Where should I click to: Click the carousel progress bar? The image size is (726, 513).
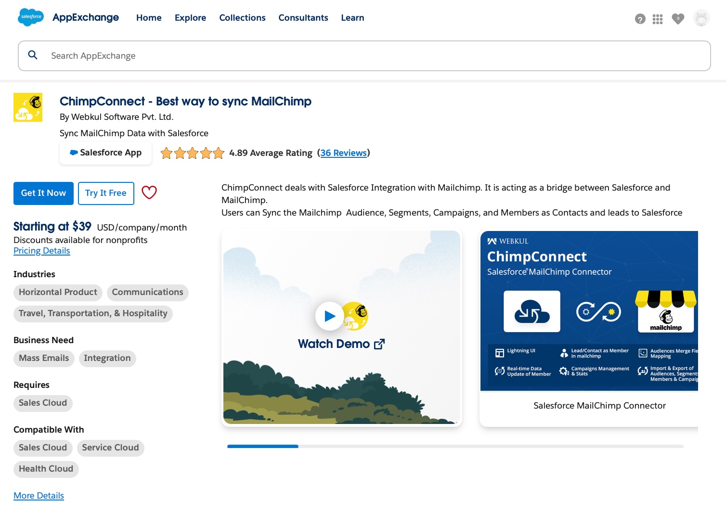coord(455,447)
